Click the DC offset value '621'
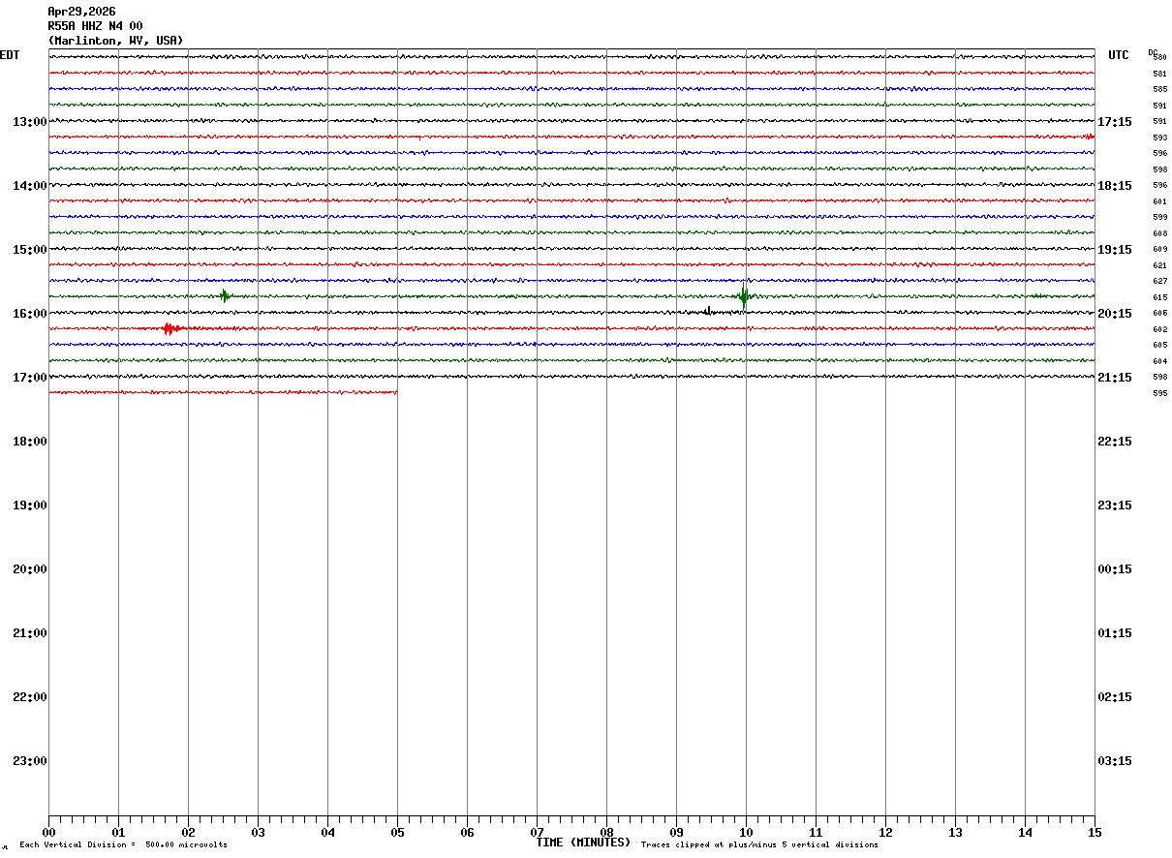This screenshot has height=858, width=1172. [x=1160, y=265]
